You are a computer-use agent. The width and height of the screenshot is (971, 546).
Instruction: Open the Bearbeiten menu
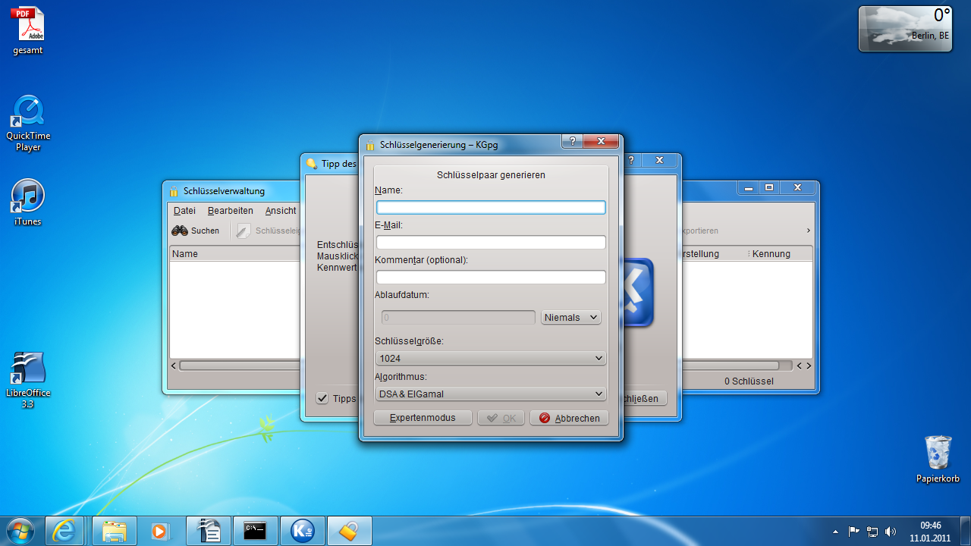(230, 210)
